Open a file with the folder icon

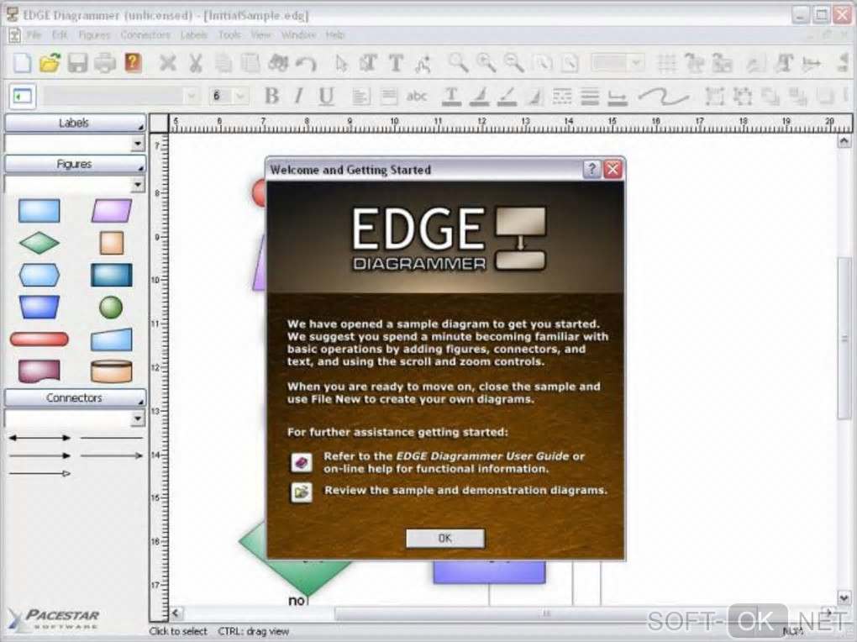(x=50, y=63)
